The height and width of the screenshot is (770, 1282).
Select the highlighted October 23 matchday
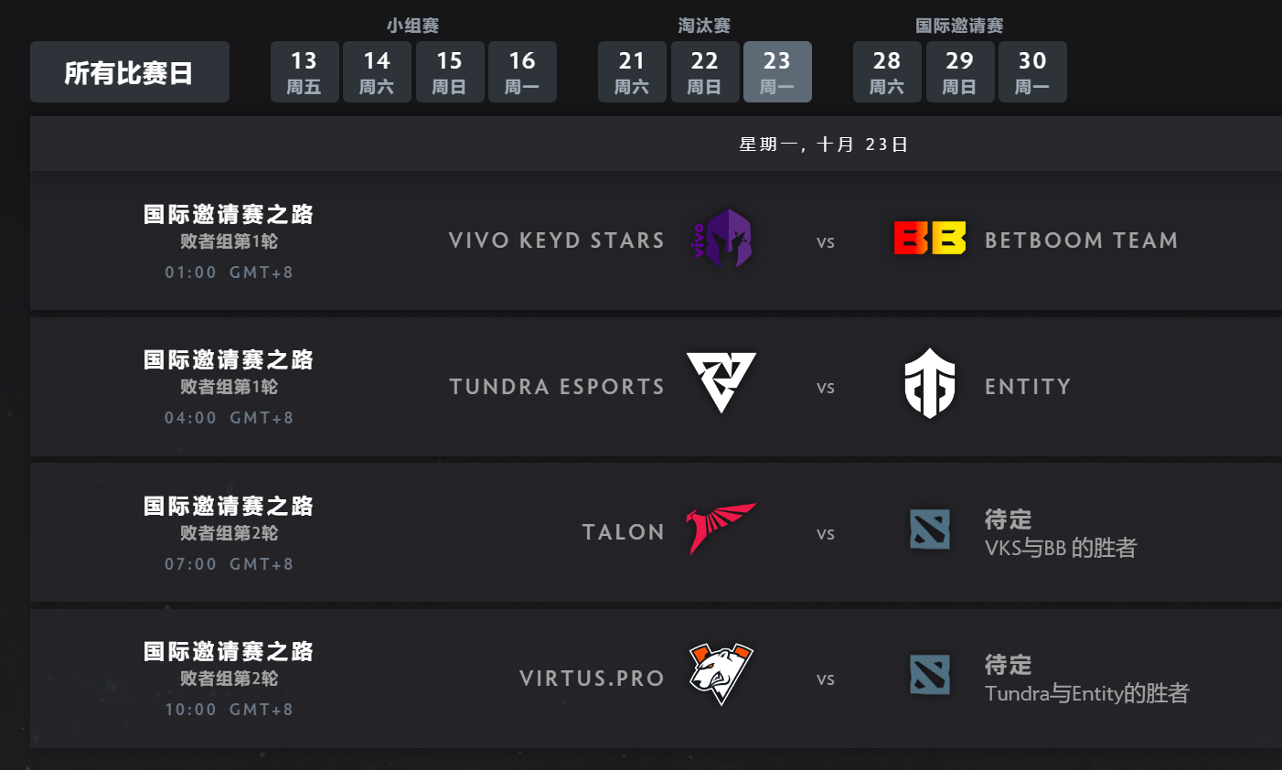[777, 71]
